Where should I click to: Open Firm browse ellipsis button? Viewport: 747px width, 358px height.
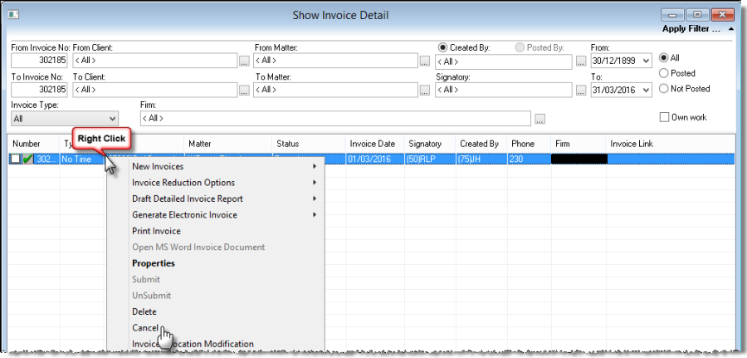pos(539,119)
